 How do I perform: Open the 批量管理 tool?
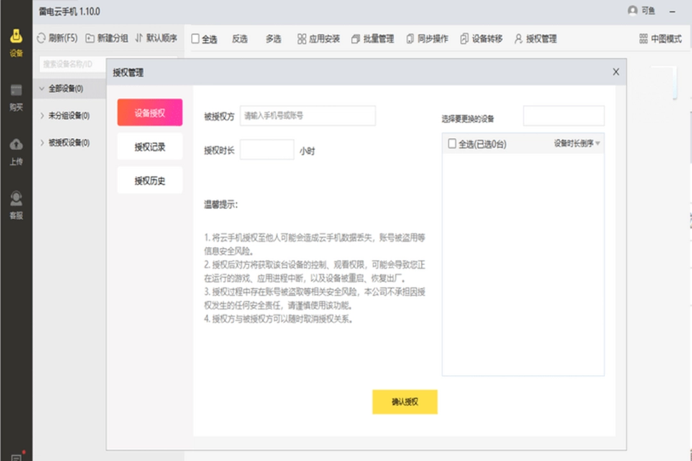pos(372,38)
